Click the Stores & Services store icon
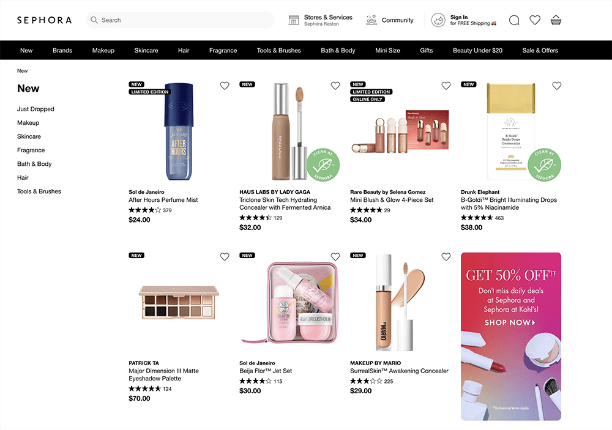The width and height of the screenshot is (612, 430). click(294, 20)
